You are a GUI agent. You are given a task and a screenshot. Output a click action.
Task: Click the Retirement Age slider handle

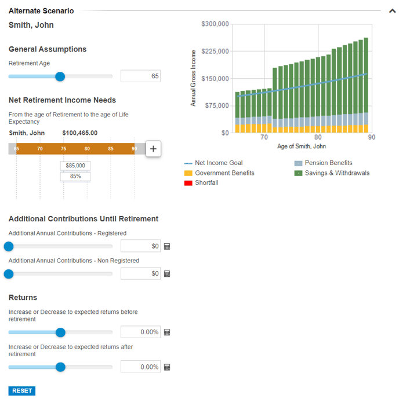click(x=60, y=76)
